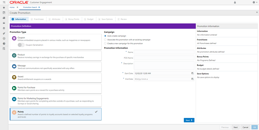Toggle the Coupon Serialization switch
This screenshot has height=130, width=259.
click(x=21, y=45)
